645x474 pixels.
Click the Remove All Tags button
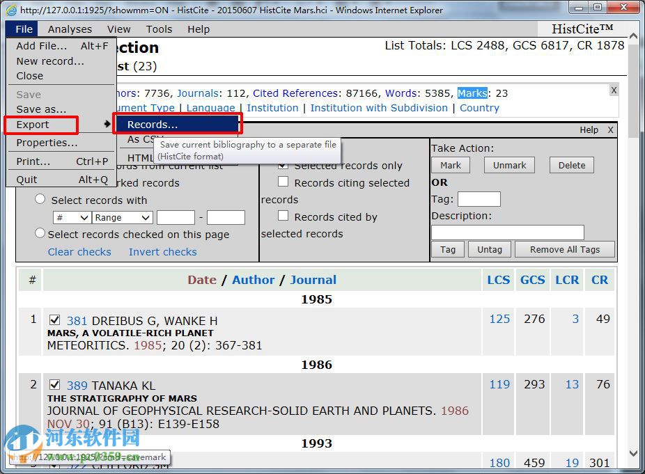564,249
